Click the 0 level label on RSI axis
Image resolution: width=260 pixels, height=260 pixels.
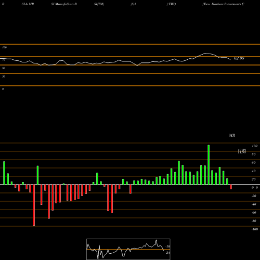(3, 89)
